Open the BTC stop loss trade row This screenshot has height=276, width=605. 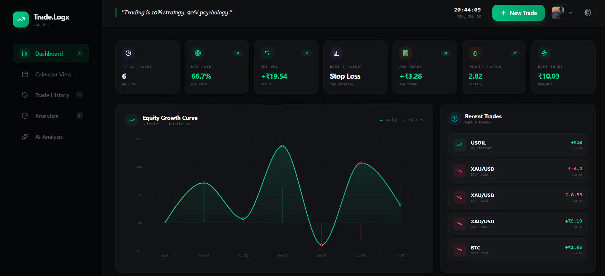[518, 250]
